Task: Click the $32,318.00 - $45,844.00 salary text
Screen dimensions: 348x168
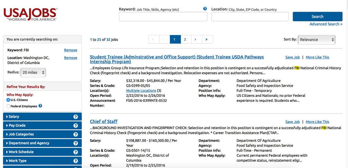Action: point(154,81)
